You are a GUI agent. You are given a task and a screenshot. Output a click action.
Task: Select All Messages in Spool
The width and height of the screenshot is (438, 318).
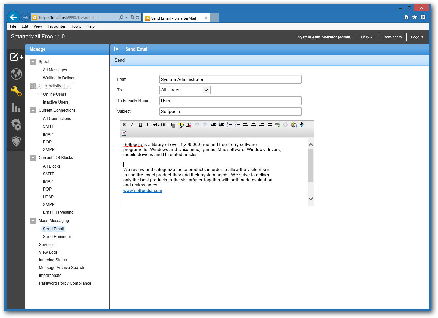coord(55,70)
